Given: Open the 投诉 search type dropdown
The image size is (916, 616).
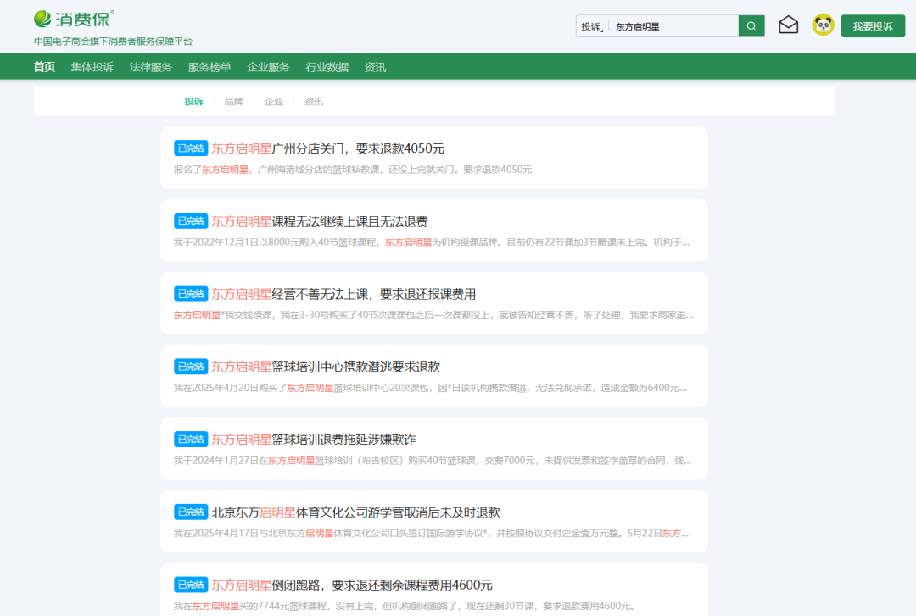Looking at the screenshot, I should click(x=591, y=26).
